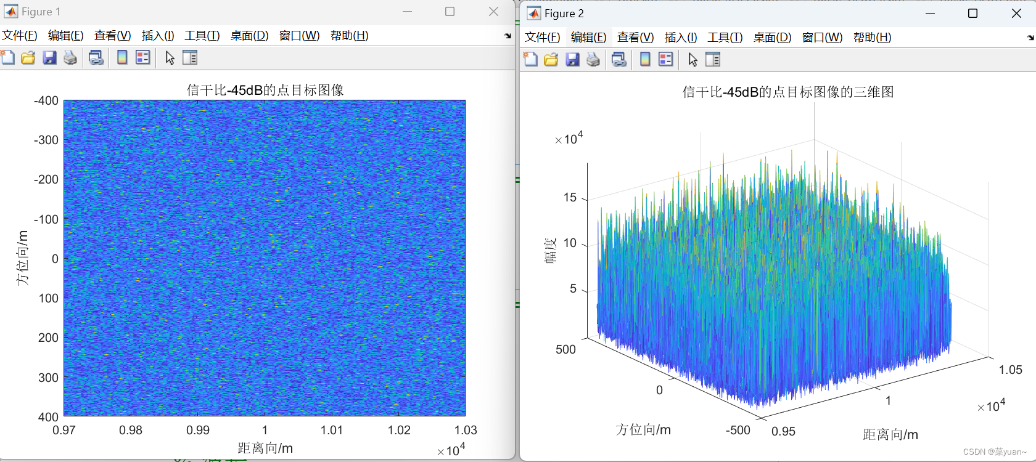Open 插入(I) menu in Figure 1
Image resolution: width=1036 pixels, height=462 pixels.
pos(158,36)
